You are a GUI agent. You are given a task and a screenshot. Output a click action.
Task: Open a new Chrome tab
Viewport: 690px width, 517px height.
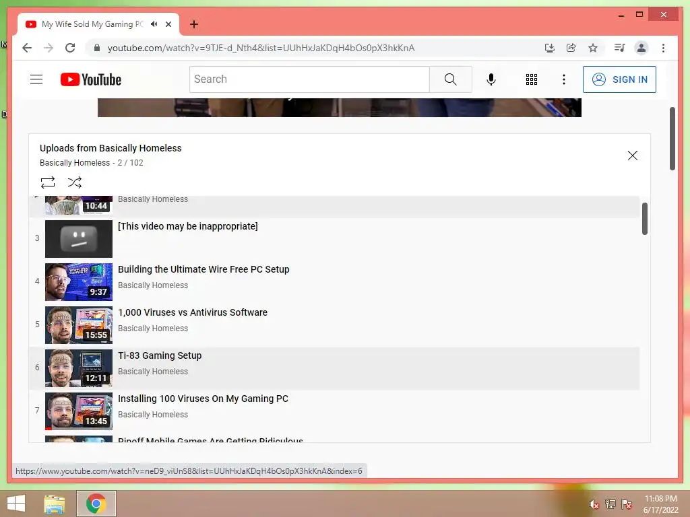pos(193,24)
